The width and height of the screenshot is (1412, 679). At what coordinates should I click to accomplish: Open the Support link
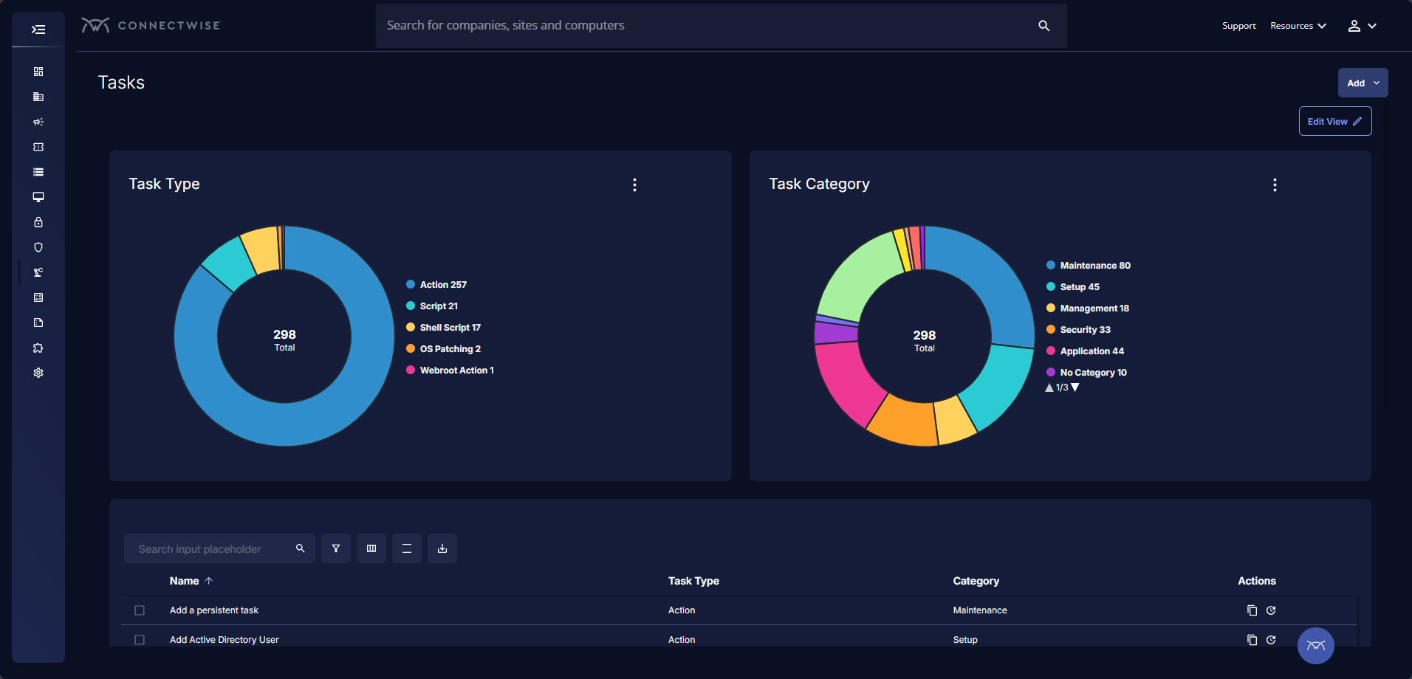coord(1238,26)
